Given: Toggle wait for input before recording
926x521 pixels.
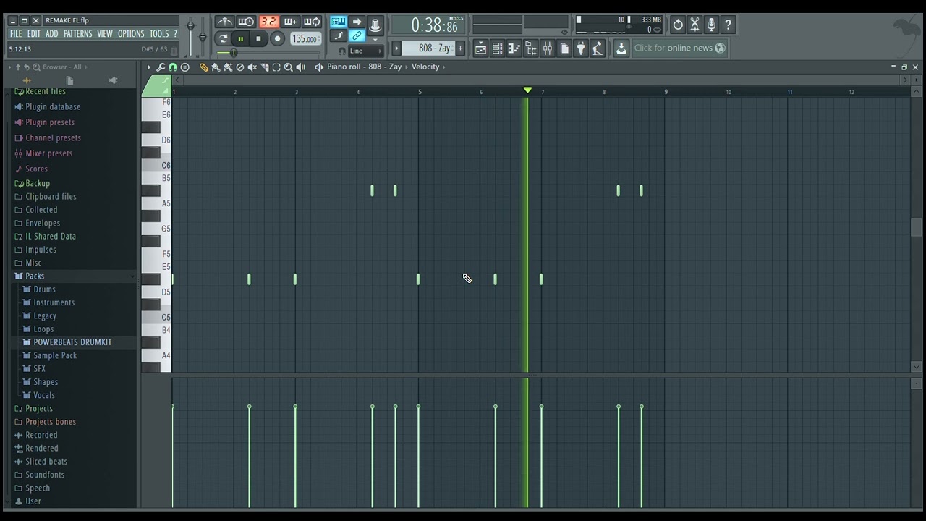Looking at the screenshot, I should coord(246,22).
